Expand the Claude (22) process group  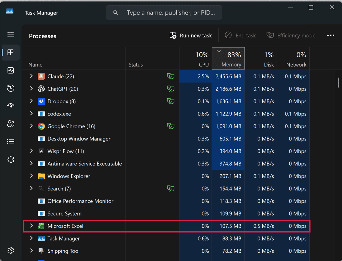(x=31, y=76)
